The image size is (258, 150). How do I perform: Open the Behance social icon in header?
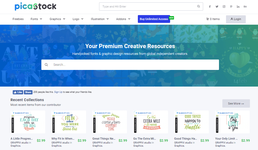(x=245, y=6)
